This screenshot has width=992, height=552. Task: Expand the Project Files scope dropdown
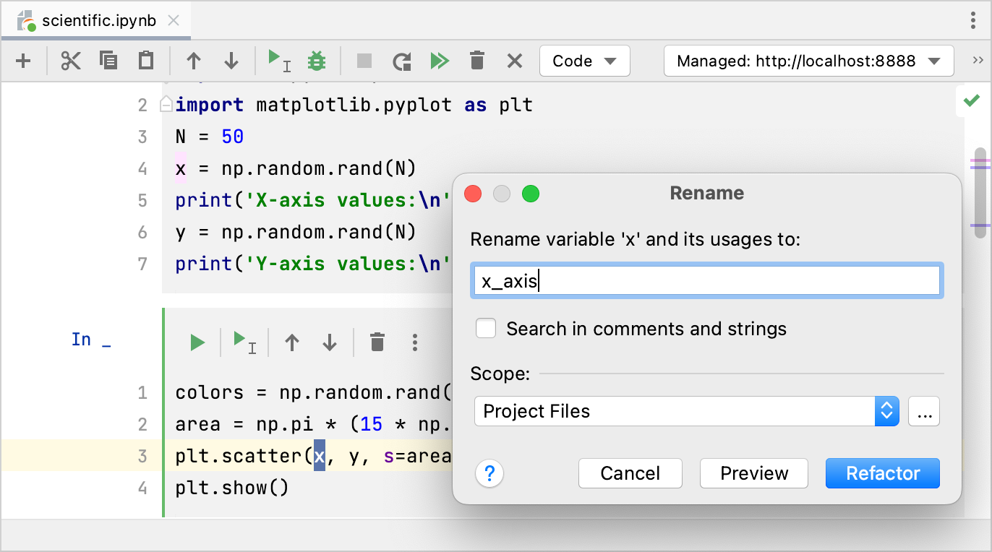tap(886, 411)
